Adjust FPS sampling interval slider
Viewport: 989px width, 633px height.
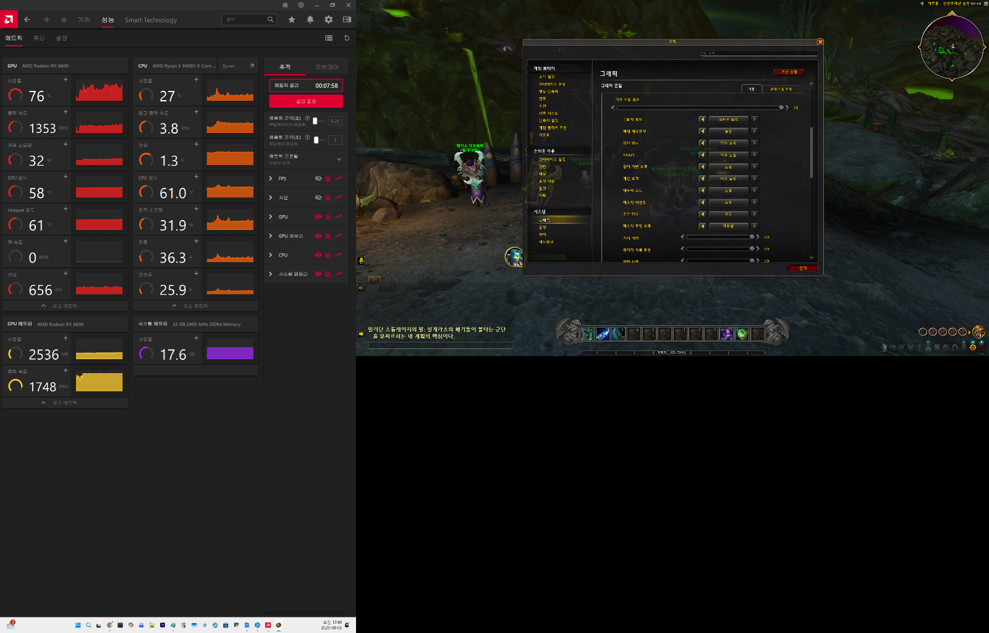[318, 121]
